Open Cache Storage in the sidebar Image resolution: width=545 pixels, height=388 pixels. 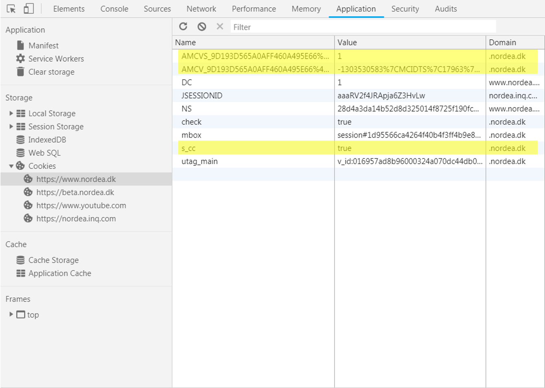click(53, 260)
